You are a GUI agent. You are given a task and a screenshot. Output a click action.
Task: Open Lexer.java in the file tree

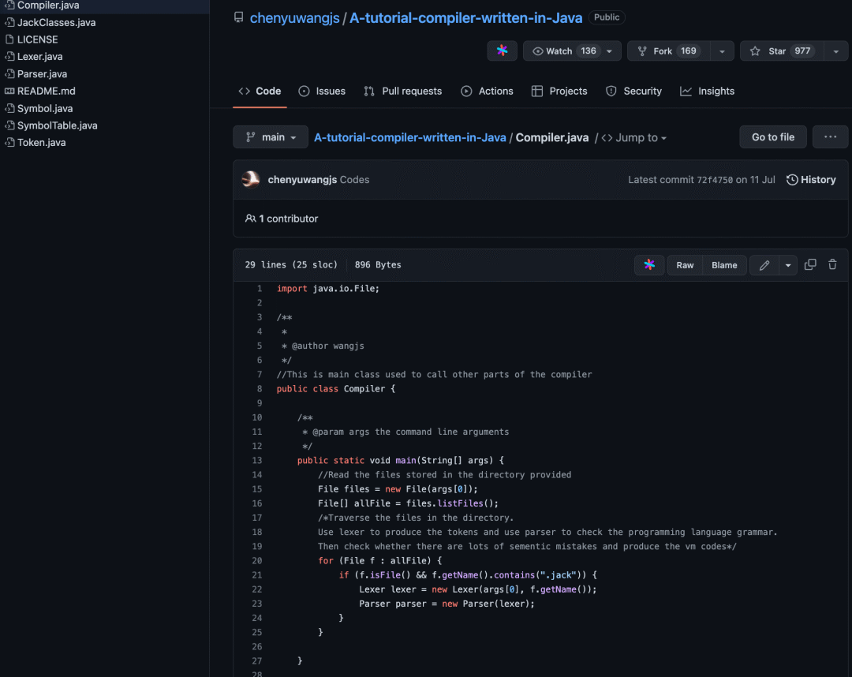point(39,57)
